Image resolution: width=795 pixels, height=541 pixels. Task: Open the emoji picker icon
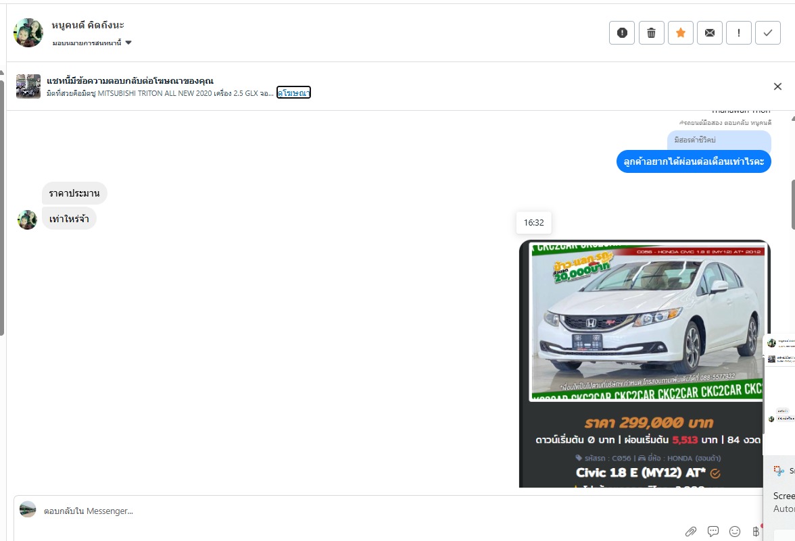[x=735, y=532]
